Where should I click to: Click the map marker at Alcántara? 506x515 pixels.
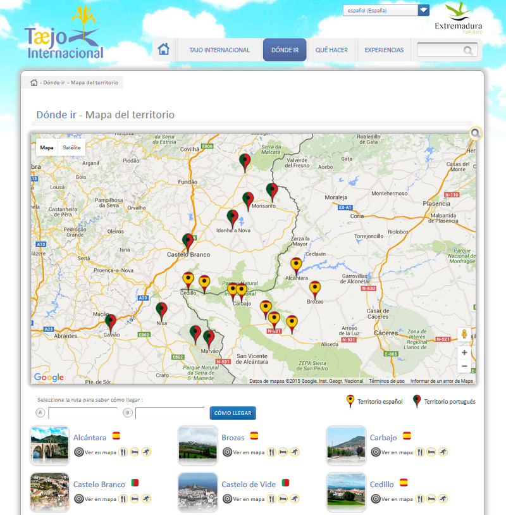coord(296,265)
